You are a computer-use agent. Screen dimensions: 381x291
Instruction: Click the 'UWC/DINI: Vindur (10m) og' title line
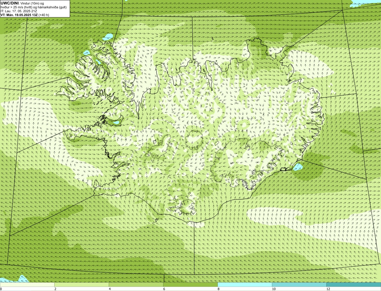coord(22,3)
